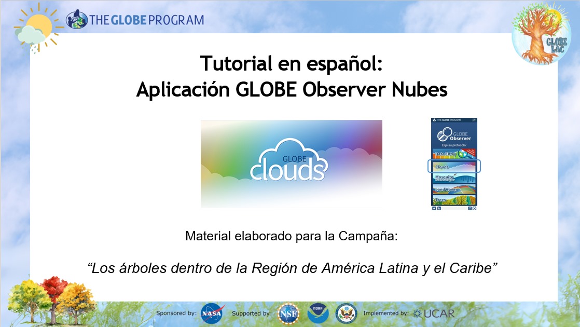Click the NASA logo
This screenshot has width=580, height=327.
tap(212, 314)
